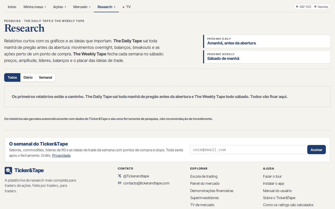This screenshot has height=209, width=335.
Task: Expand the Mercado dropdown menu
Action: pos(82,7)
